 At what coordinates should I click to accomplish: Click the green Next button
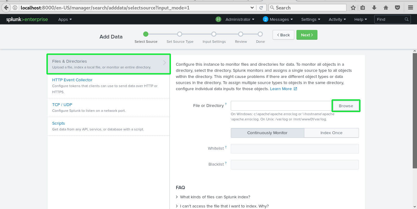[307, 35]
